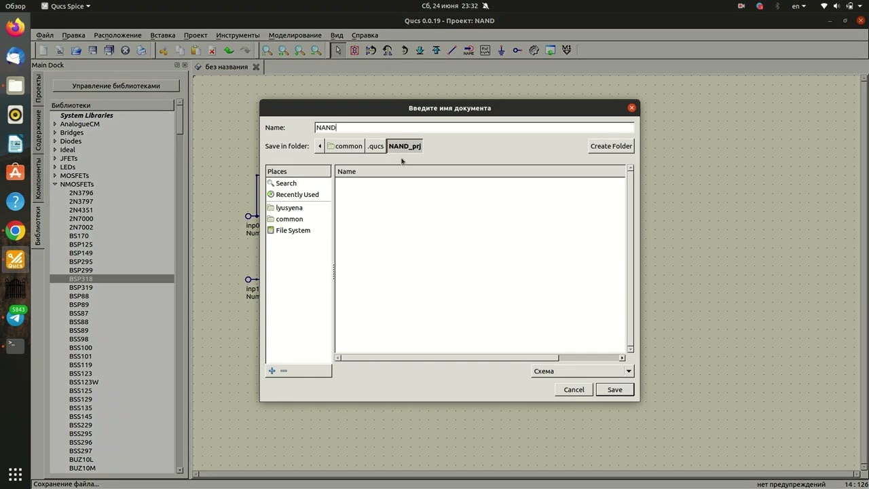
Task: Click the Insert equation toolbar icon
Action: pyautogui.click(x=485, y=50)
